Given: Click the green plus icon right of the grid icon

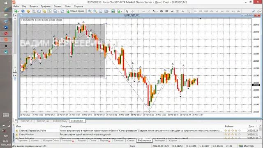Looking at the screenshot, I should (119, 11).
